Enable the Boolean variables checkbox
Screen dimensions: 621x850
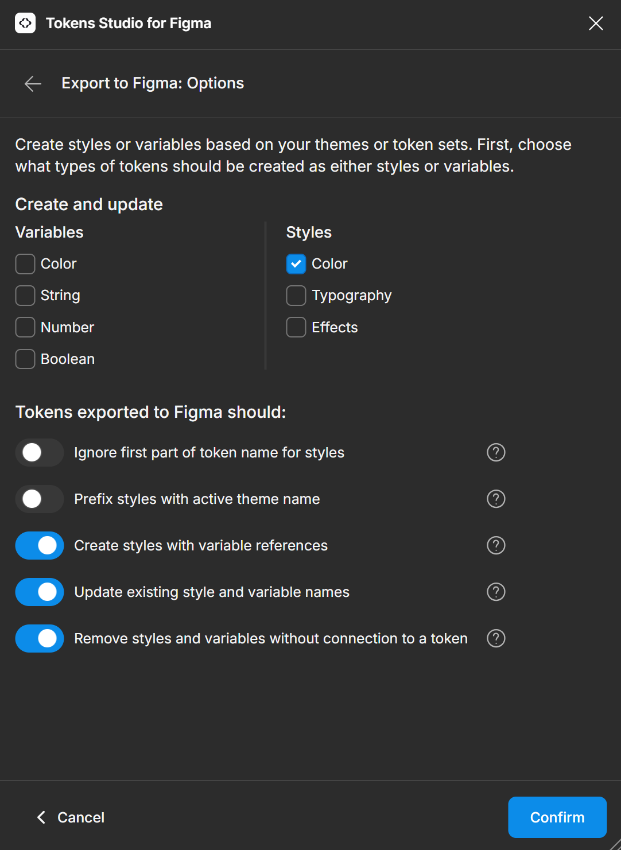(25, 359)
